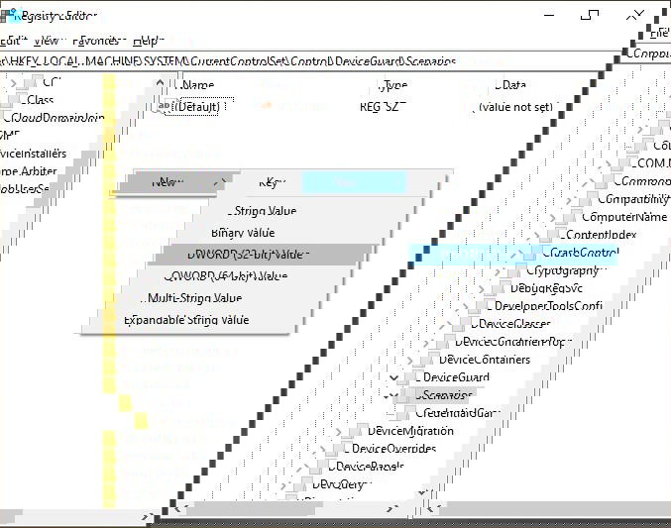The width and height of the screenshot is (671, 528).
Task: Select the (Default) value entry
Action: (x=196, y=106)
